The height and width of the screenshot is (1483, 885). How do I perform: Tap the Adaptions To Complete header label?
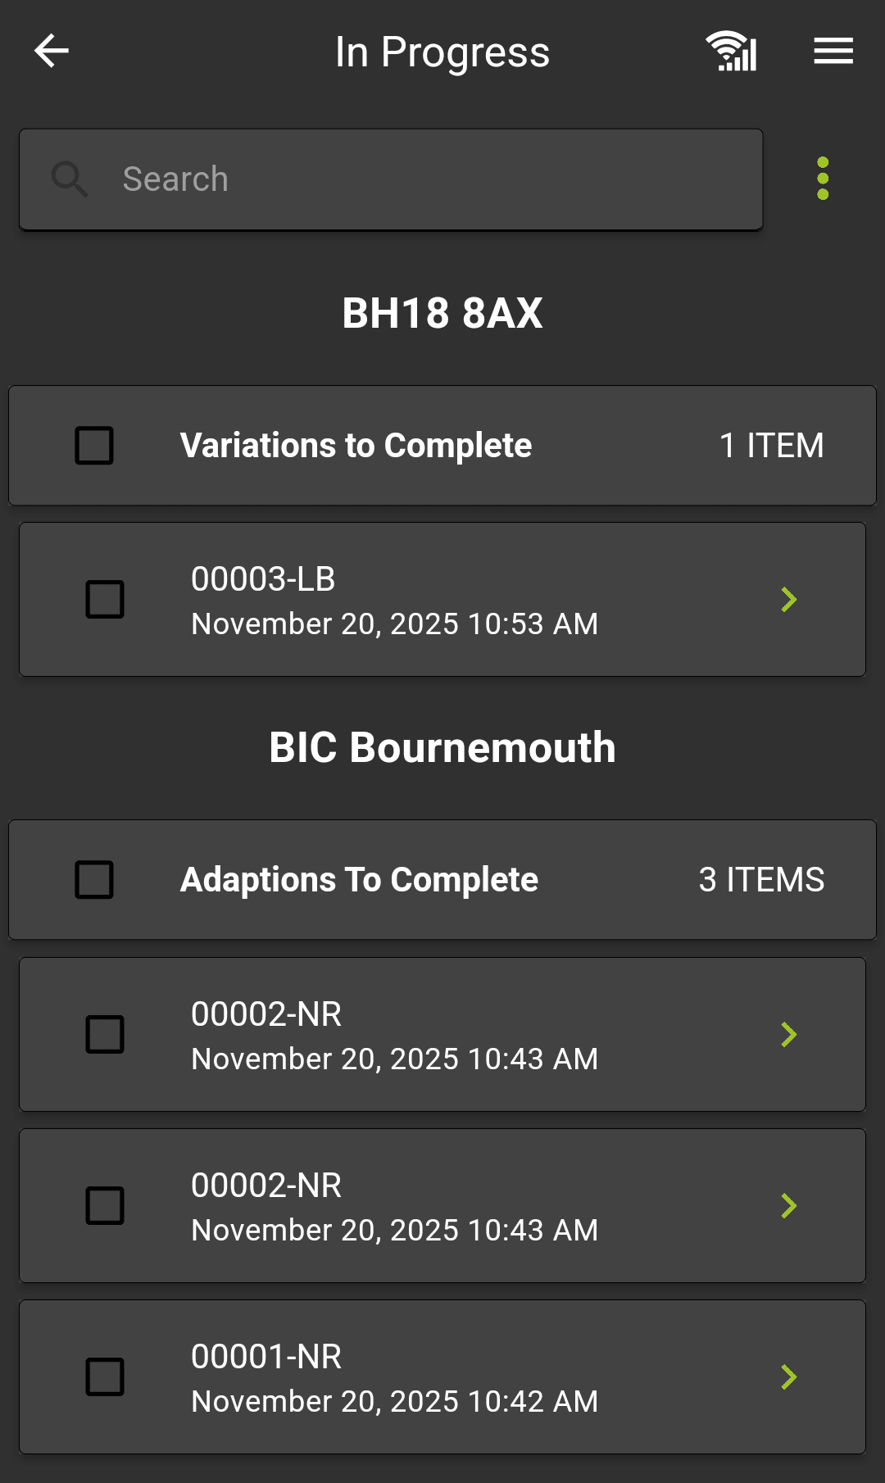[359, 880]
